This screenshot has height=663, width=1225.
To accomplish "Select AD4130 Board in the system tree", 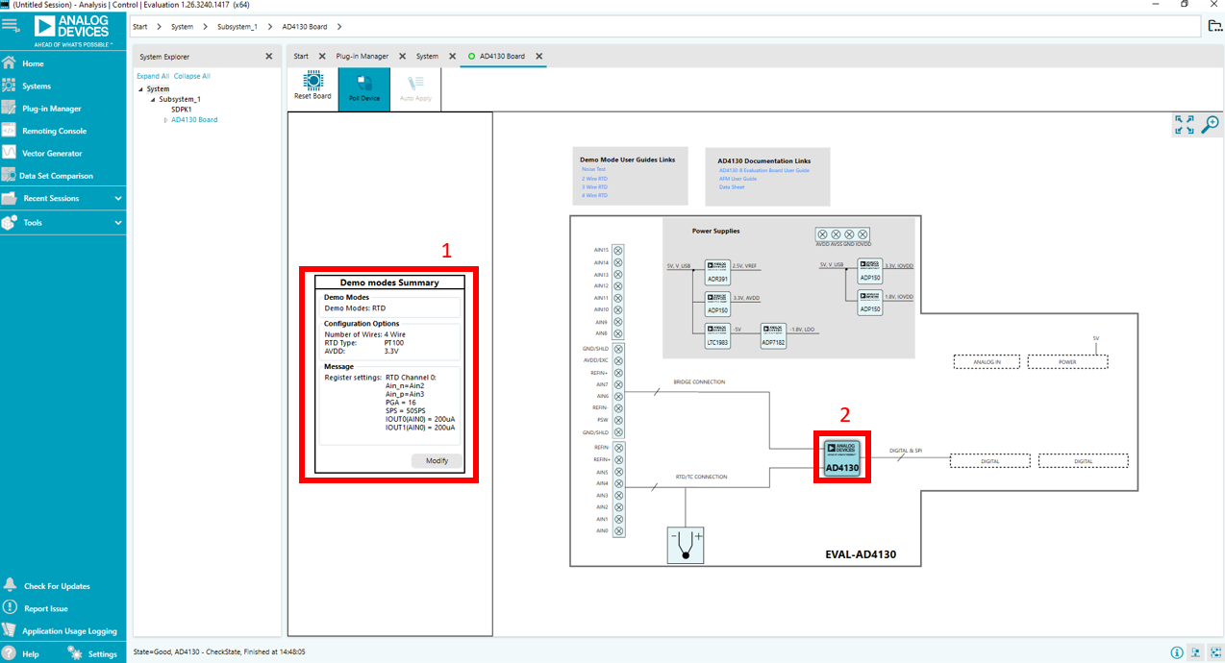I will [194, 120].
